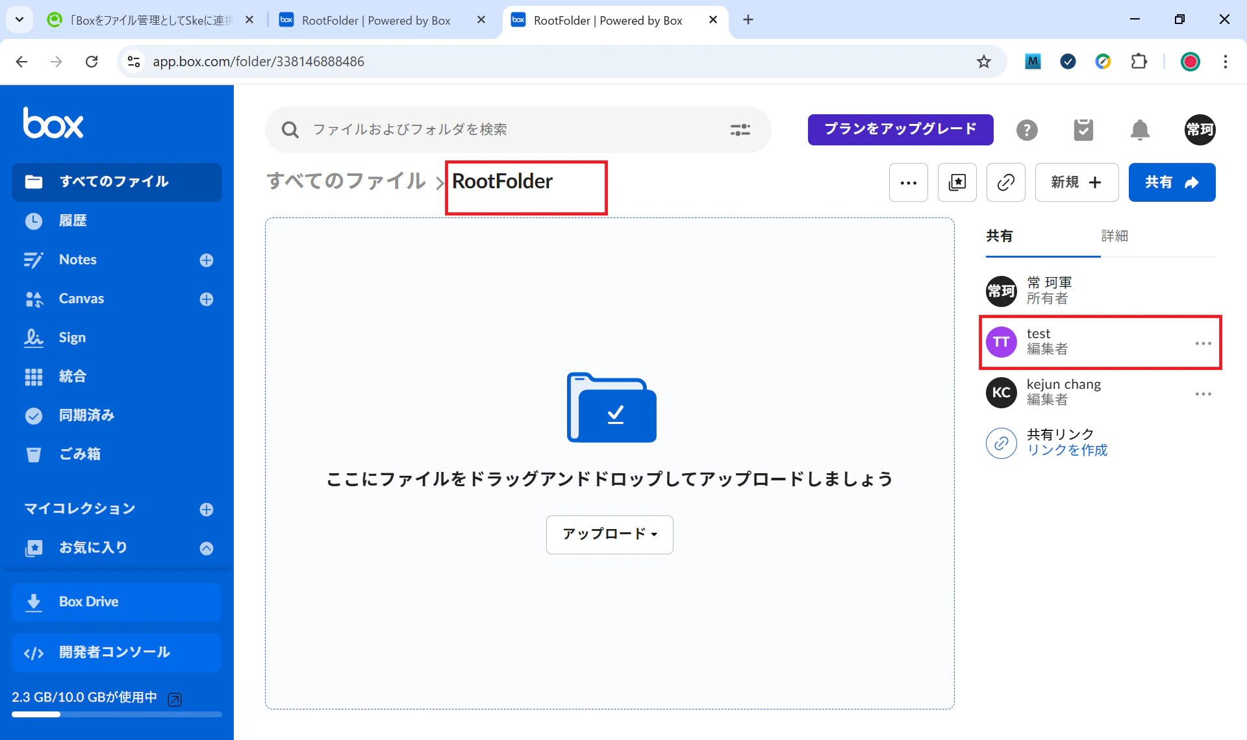The height and width of the screenshot is (740, 1247).
Task: Add a new collection to マイコレクション
Action: [x=207, y=510]
